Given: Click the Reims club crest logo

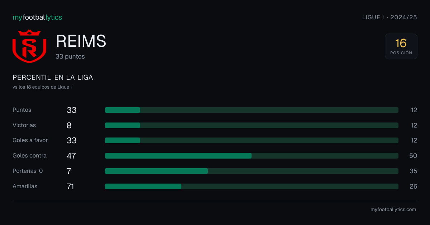Looking at the screenshot, I should (x=29, y=46).
